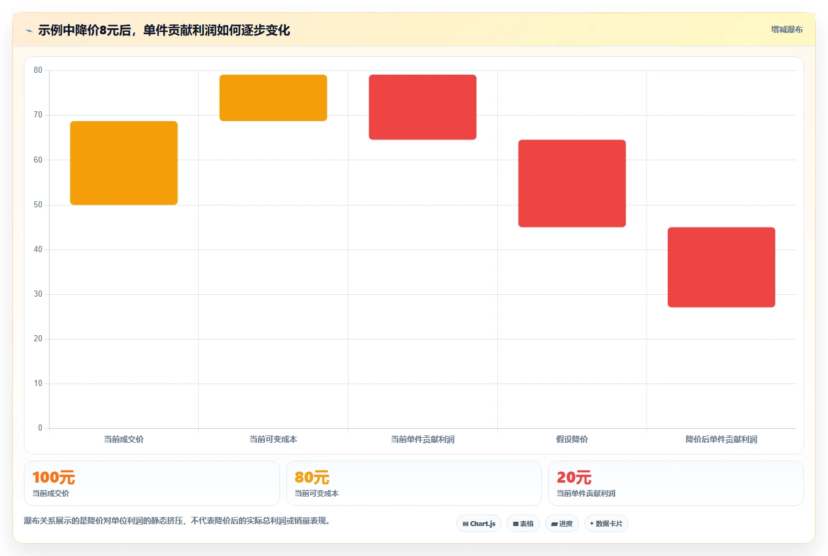The image size is (828, 556).
Task: Click the 增减瀑布 tag in the header
Action: [786, 29]
